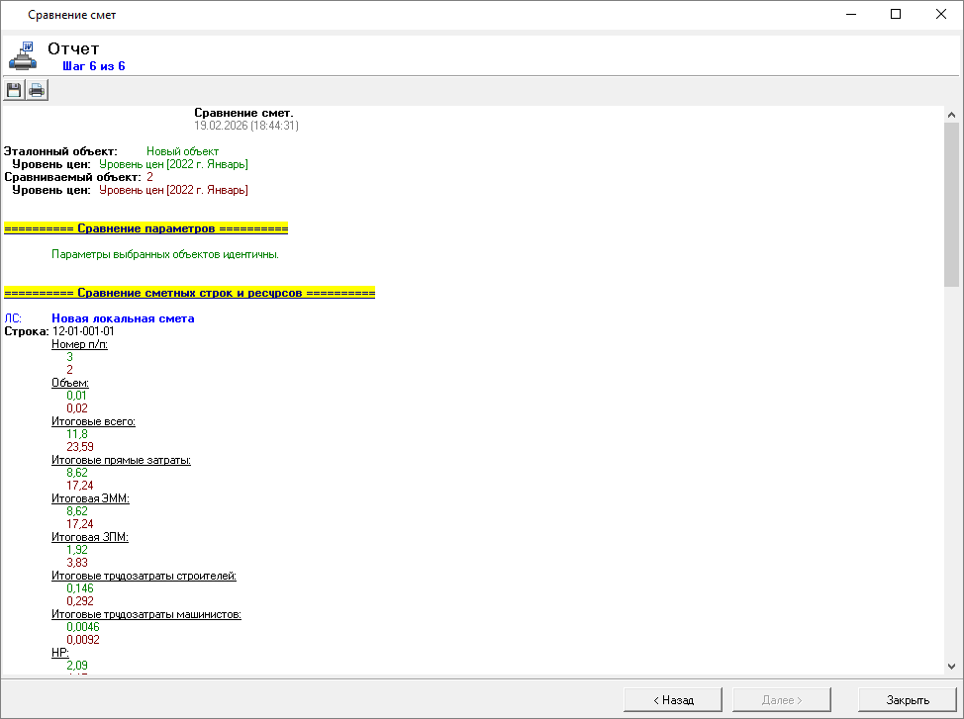Click the scrollbar track below the thumb
The height and width of the screenshot is (719, 964).
(x=951, y=475)
